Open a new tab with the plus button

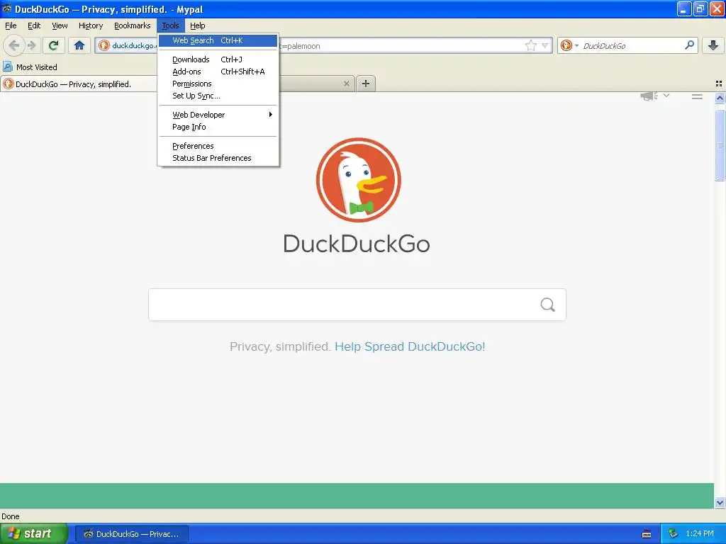tap(366, 84)
